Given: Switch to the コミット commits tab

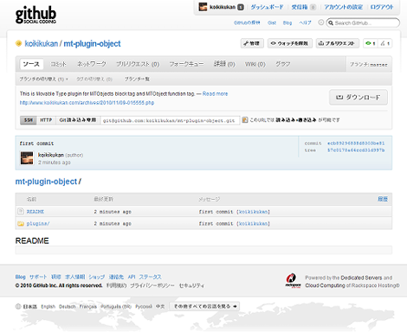Looking at the screenshot, I should (x=59, y=64).
